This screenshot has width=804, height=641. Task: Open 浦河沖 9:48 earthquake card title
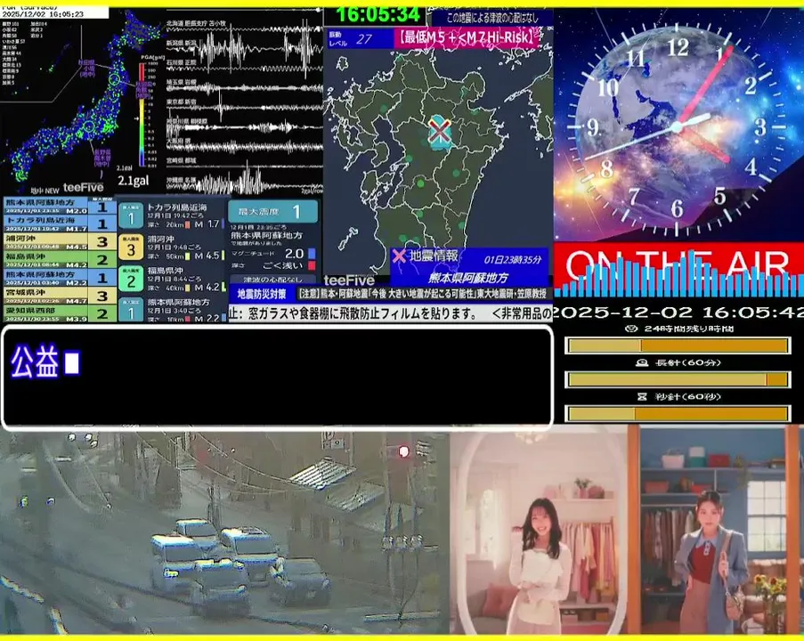[161, 239]
